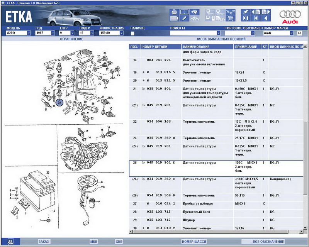Toggle the НАЛИЧИЕ checkbox
The width and height of the screenshot is (309, 247).
coord(132,33)
